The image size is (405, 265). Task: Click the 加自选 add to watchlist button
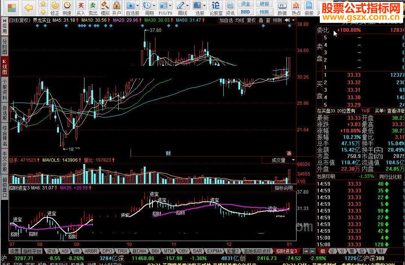226,20
